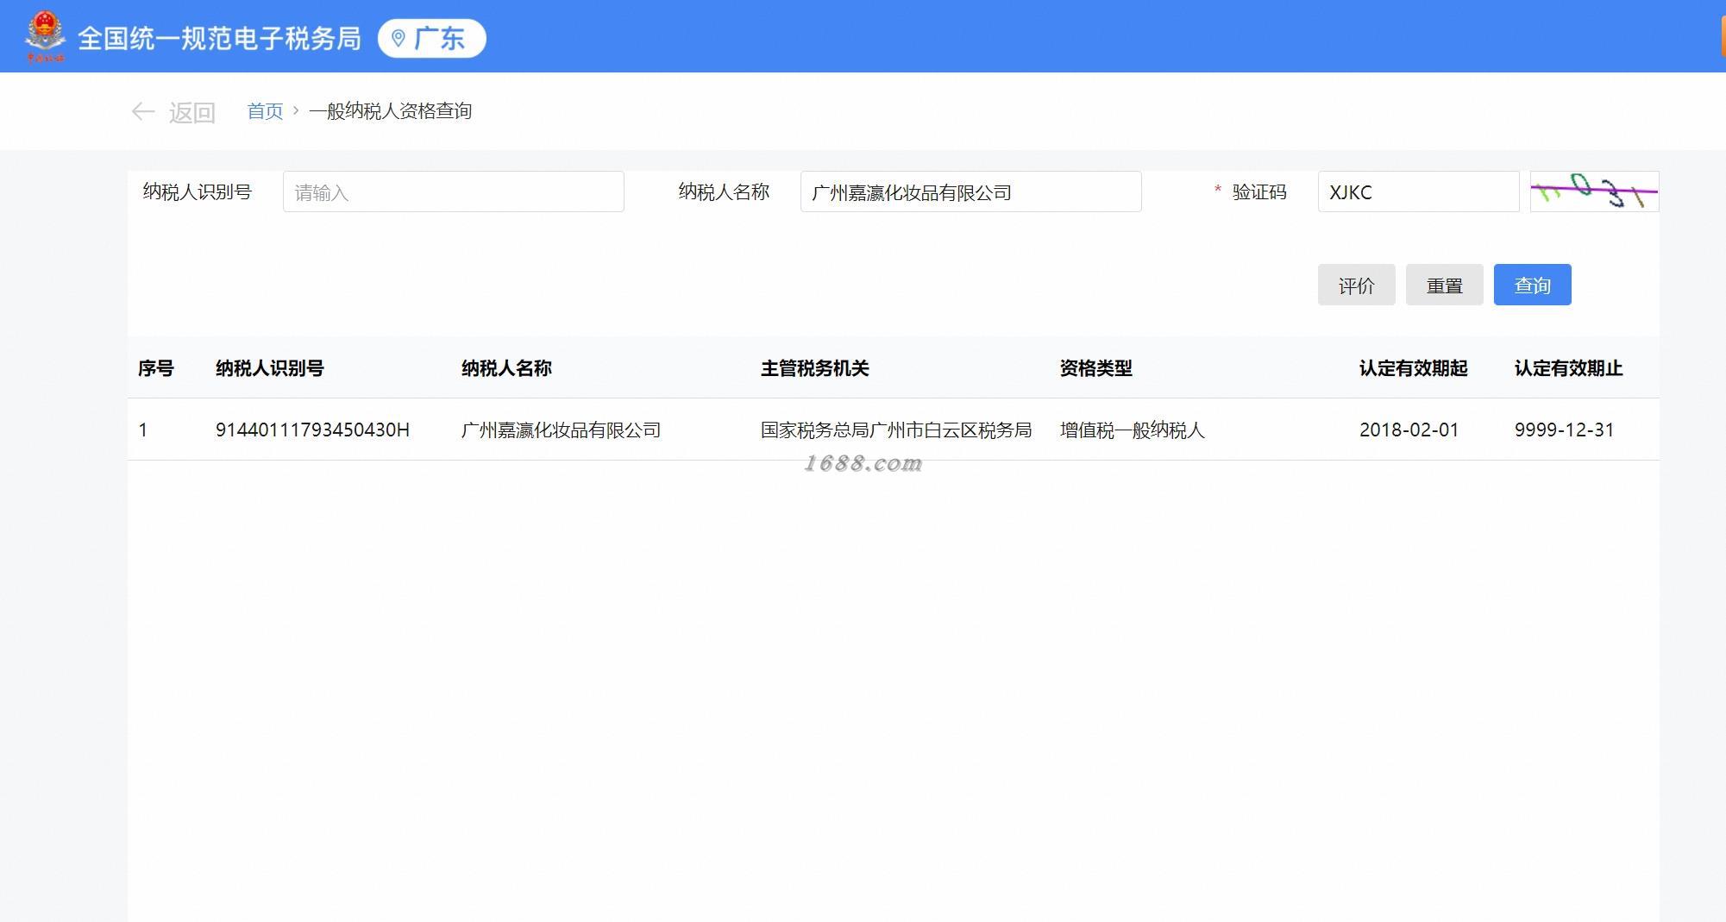Click the 评价 button
The image size is (1726, 922).
pyautogui.click(x=1356, y=285)
